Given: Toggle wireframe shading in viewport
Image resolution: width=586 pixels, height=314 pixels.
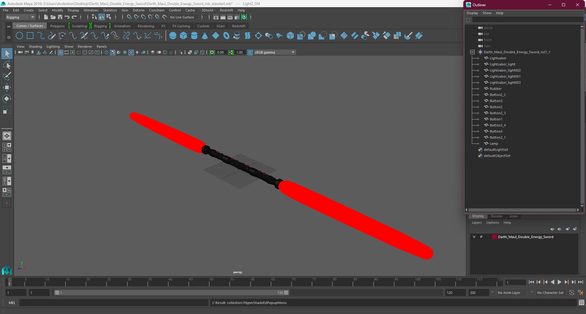Looking at the screenshot, I should 107,52.
